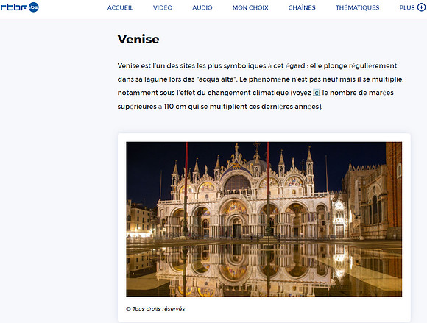Screen dimensions: 427x323
Task: Open the THÉMATIQUES menu item
Action: tap(357, 7)
